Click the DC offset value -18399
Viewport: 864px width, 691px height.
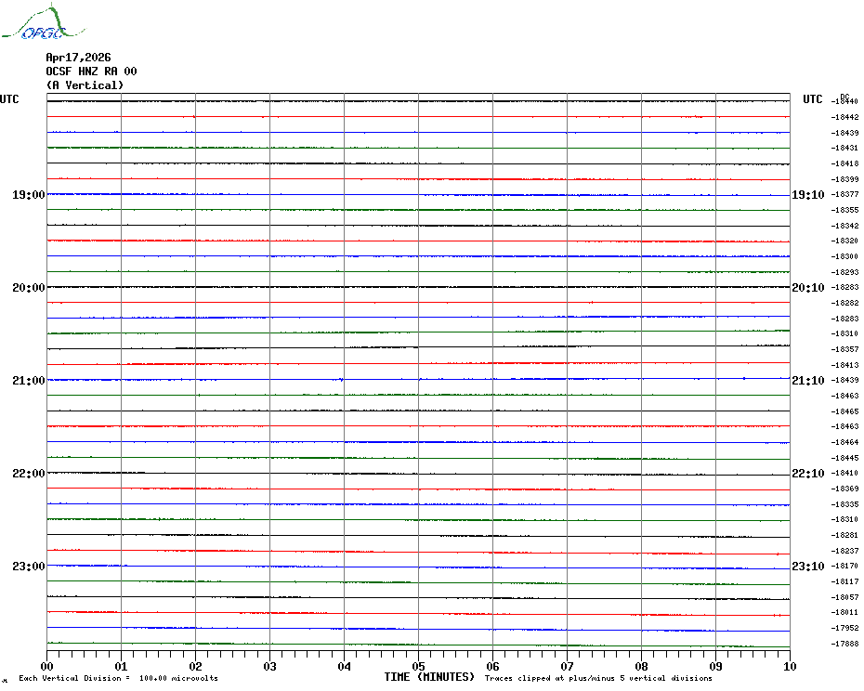[844, 179]
